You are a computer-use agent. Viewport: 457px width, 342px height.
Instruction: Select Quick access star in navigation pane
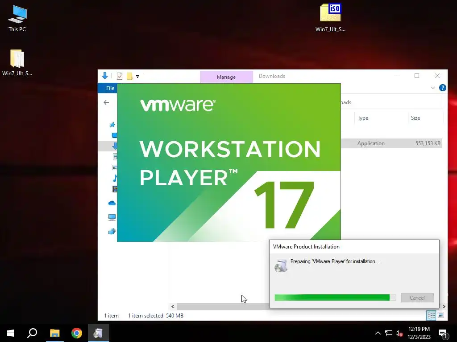tap(112, 125)
